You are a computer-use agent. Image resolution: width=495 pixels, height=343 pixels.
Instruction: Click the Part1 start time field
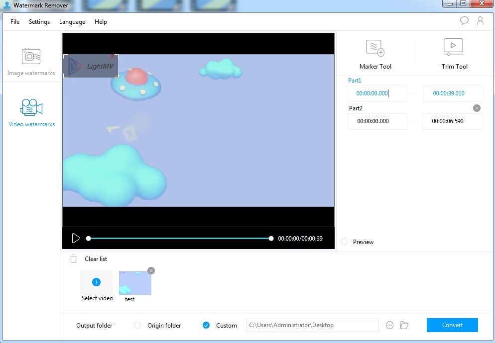376,93
